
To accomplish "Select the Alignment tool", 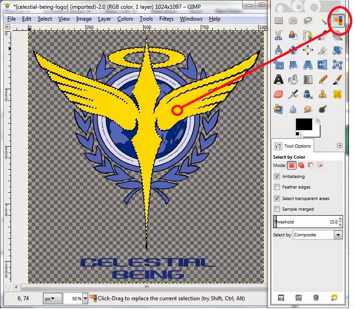I will coord(308,50).
